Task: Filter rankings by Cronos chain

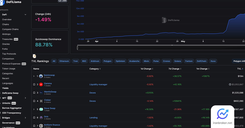Action: point(166,61)
